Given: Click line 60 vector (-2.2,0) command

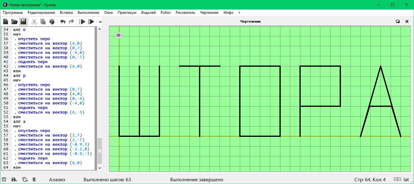Looking at the screenshot, I should click(54, 149).
